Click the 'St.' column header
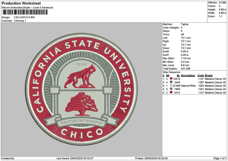This screenshot has width=228, height=161. (178, 76)
